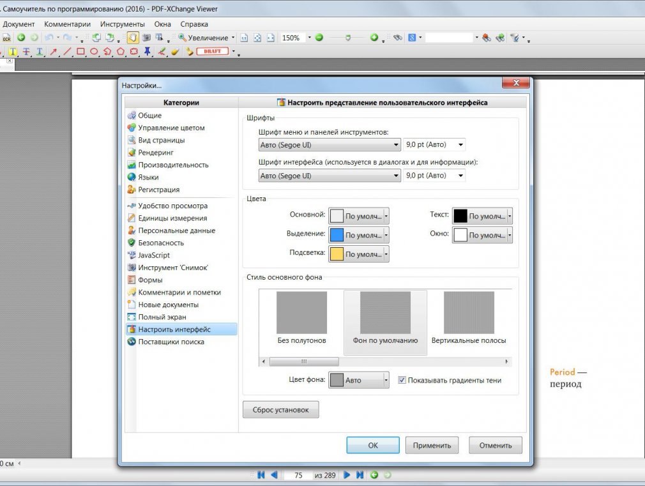Select the 'Полный экран' settings category
This screenshot has height=486, width=645.
pyautogui.click(x=181, y=317)
